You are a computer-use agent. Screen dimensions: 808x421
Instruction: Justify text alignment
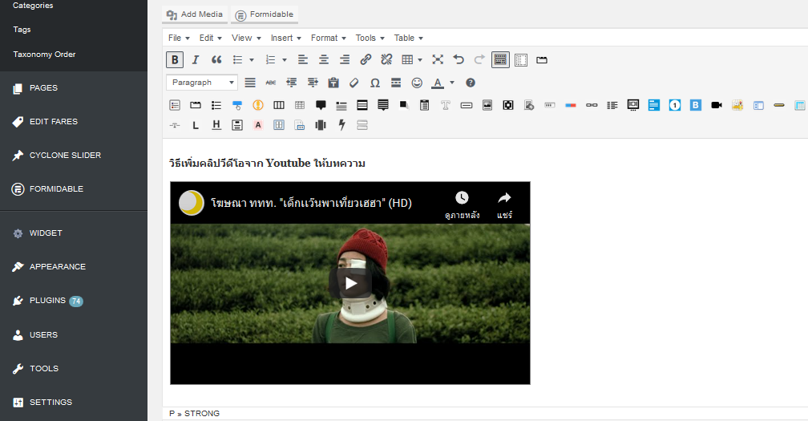(250, 83)
